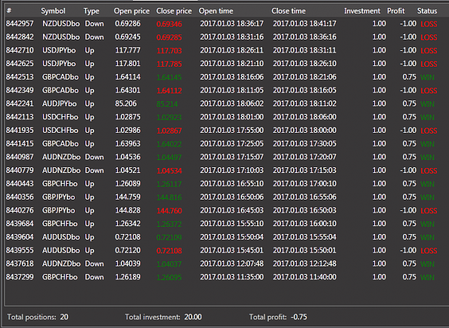Image resolution: width=449 pixels, height=328 pixels.
Task: Click the Total profit value -0.75
Action: (x=299, y=317)
